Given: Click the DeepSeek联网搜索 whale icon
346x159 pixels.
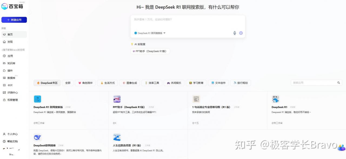Looking at the screenshot, I should [37, 137].
